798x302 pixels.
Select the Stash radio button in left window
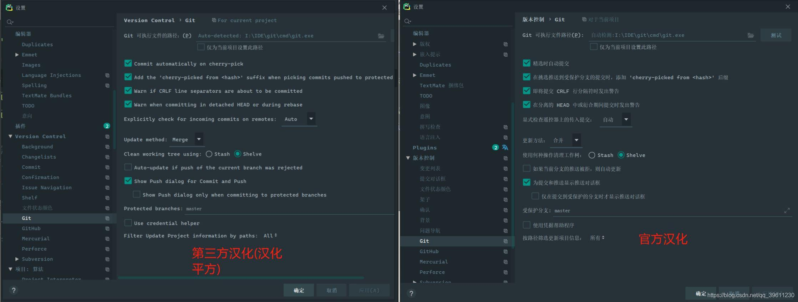209,154
